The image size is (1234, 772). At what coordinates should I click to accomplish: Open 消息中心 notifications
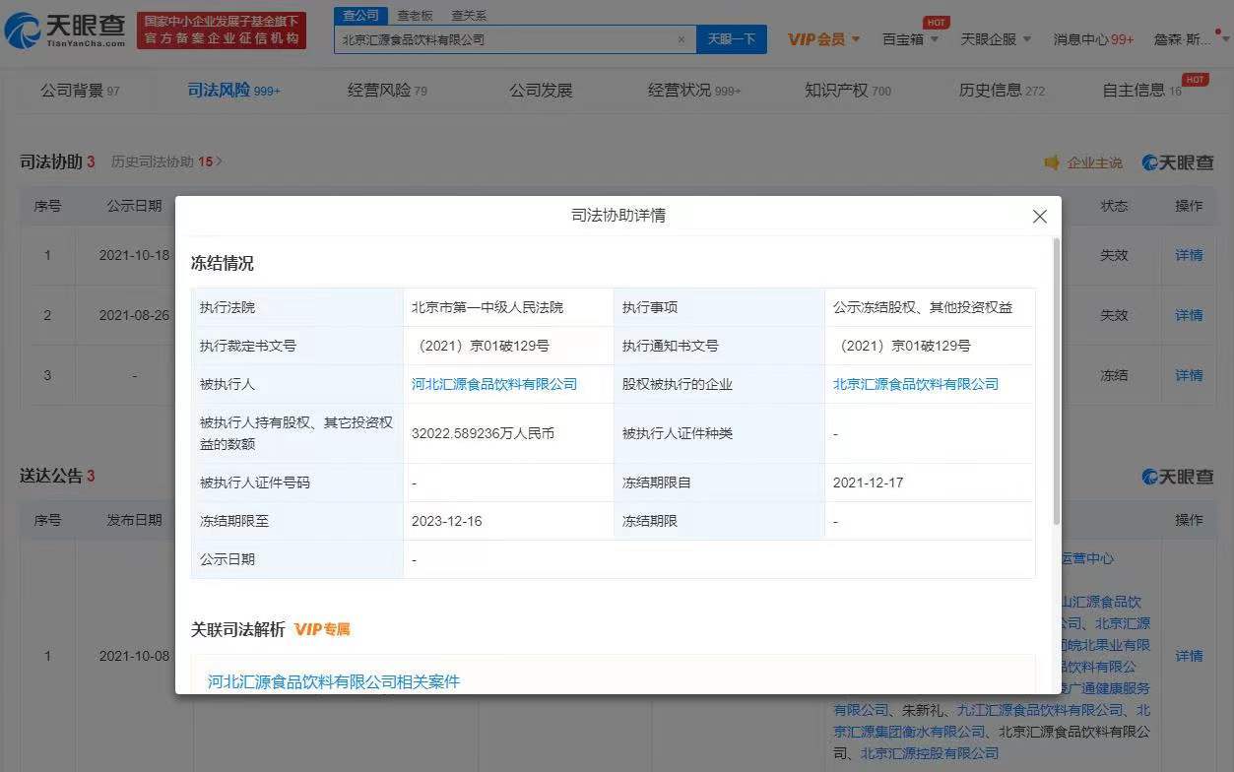pyautogui.click(x=1093, y=39)
